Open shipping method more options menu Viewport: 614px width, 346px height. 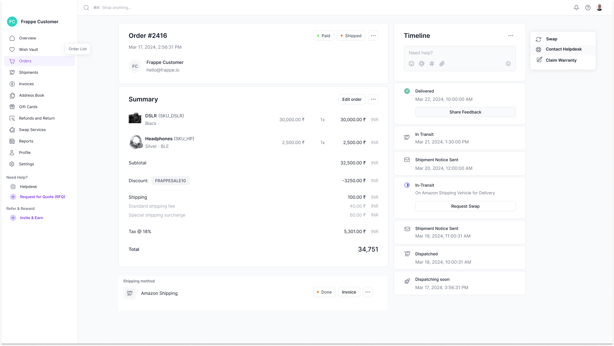tap(368, 292)
